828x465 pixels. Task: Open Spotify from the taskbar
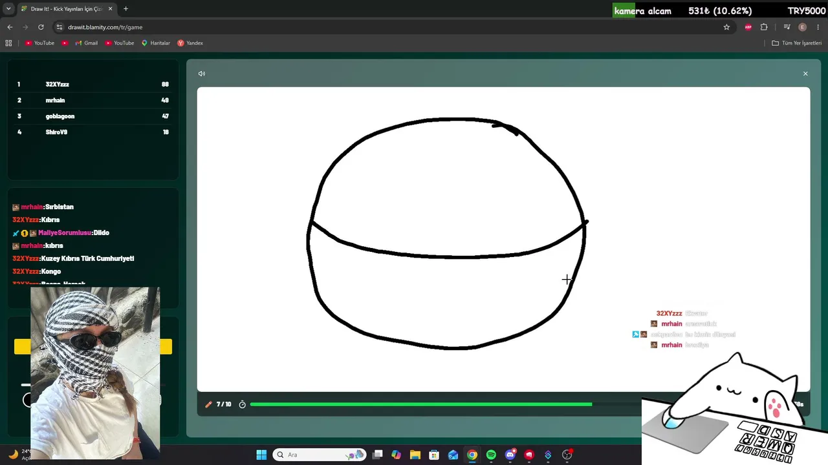[x=491, y=455]
